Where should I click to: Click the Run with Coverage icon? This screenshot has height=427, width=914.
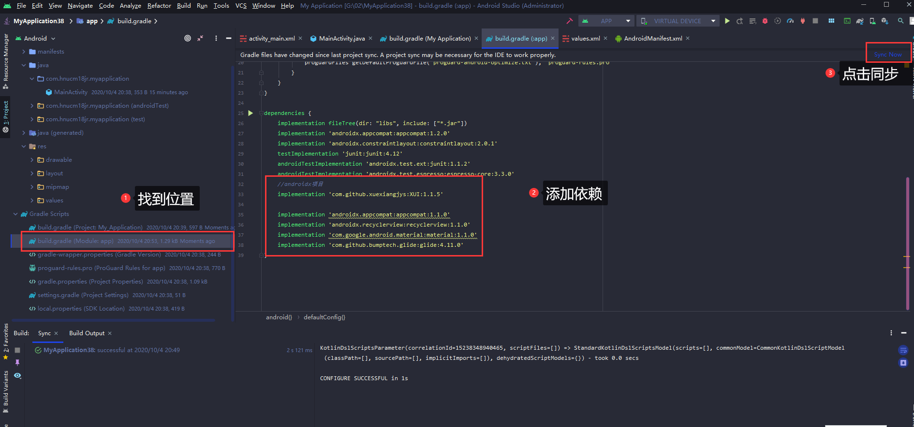[778, 21]
